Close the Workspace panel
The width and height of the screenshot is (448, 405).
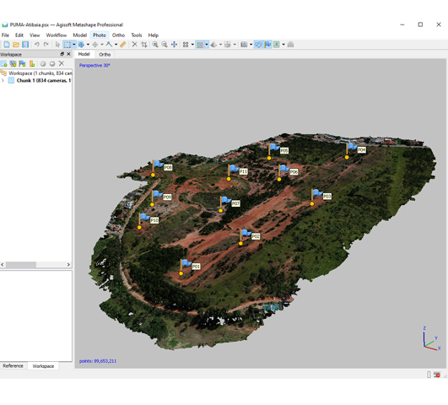68,54
